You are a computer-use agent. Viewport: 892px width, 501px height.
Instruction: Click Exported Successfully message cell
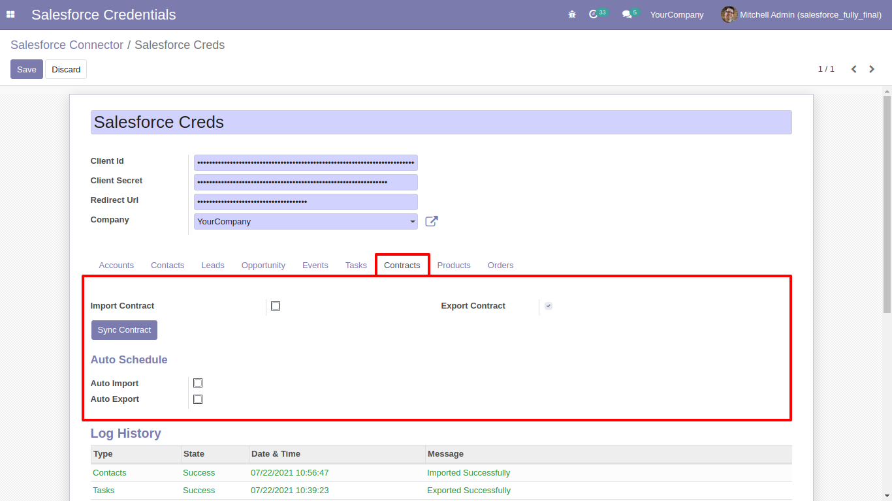click(x=469, y=491)
